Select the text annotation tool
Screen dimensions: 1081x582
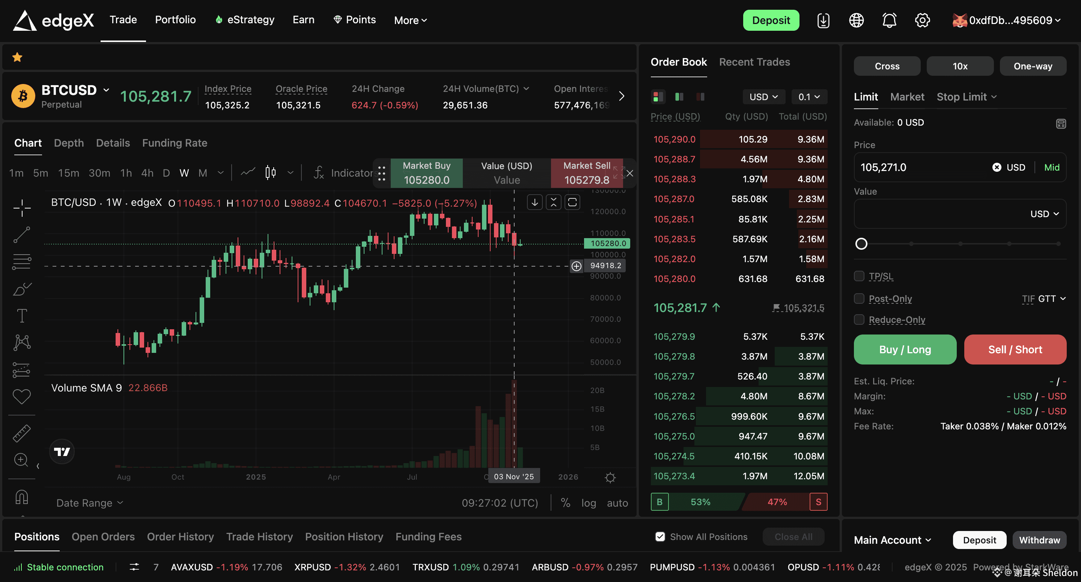pos(21,315)
